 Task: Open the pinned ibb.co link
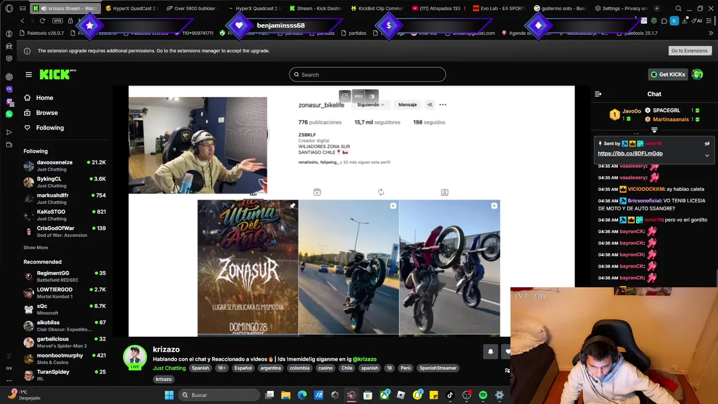[x=630, y=153]
